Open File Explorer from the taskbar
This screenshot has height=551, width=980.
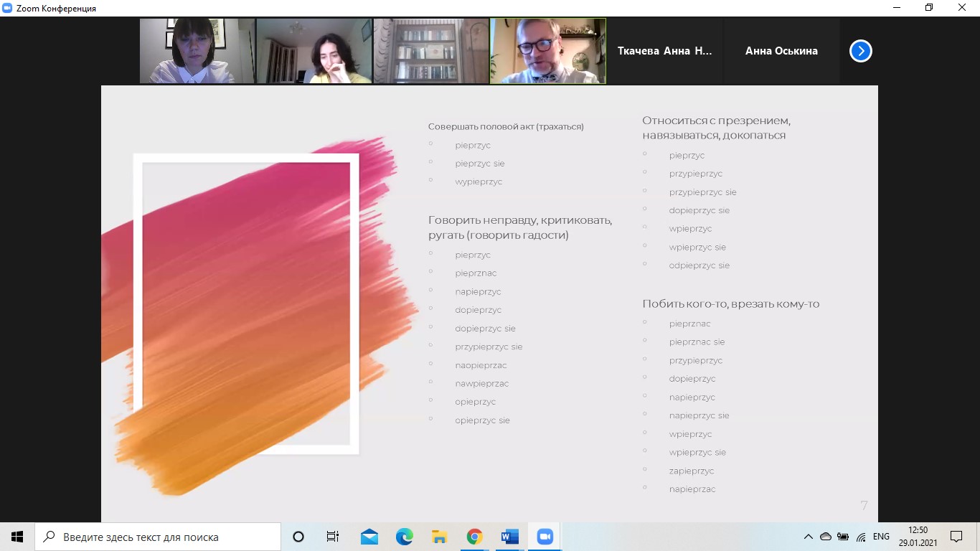[x=440, y=537]
